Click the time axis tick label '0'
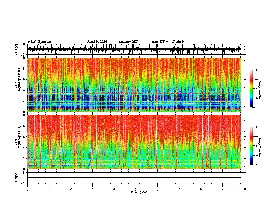The height and width of the screenshot is (212, 275). pyautogui.click(x=27, y=189)
